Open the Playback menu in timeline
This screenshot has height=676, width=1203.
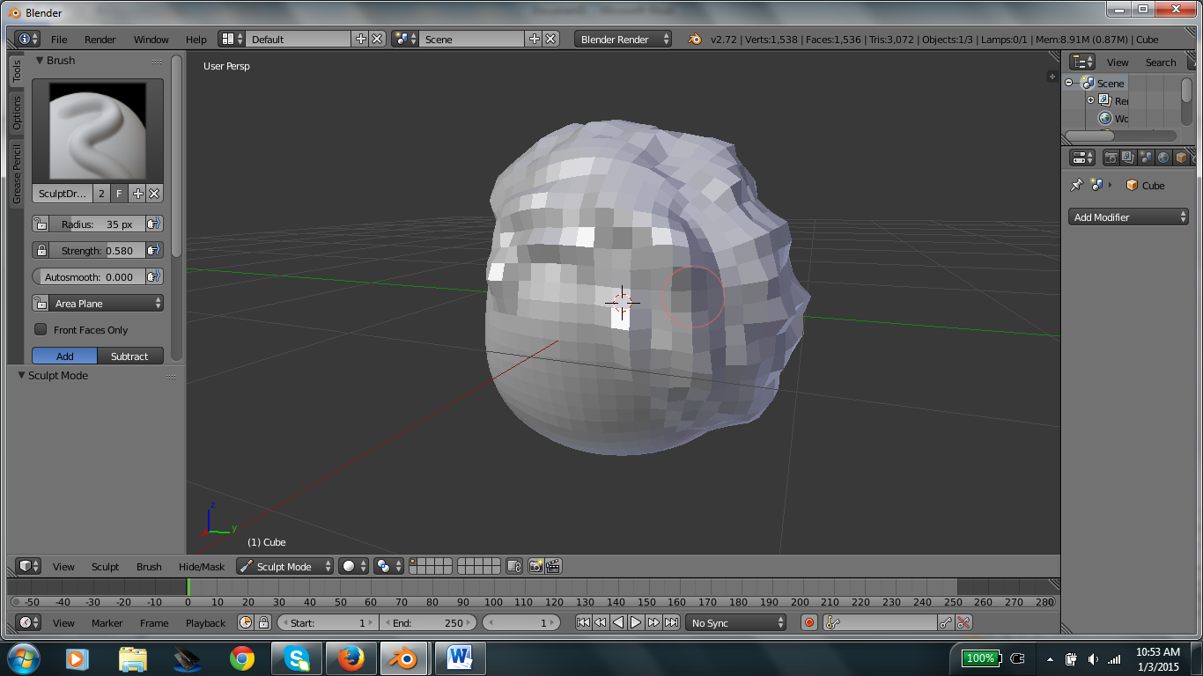(x=206, y=623)
